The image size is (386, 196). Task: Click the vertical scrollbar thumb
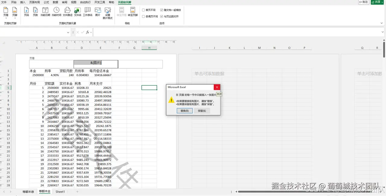click(x=384, y=50)
